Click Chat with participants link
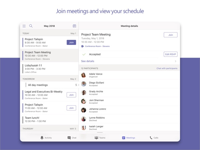 pyautogui.click(x=167, y=68)
